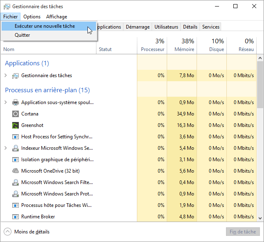Click the Indexeur Microsoft Windows Search icon
The image size is (264, 242).
point(16,148)
